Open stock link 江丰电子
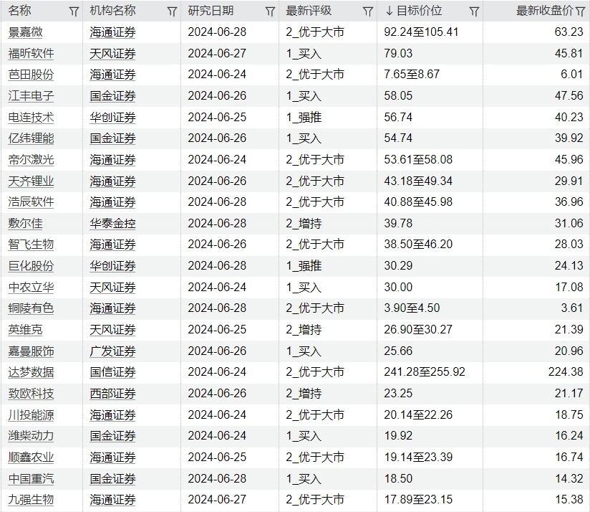590x512 pixels. click(32, 95)
